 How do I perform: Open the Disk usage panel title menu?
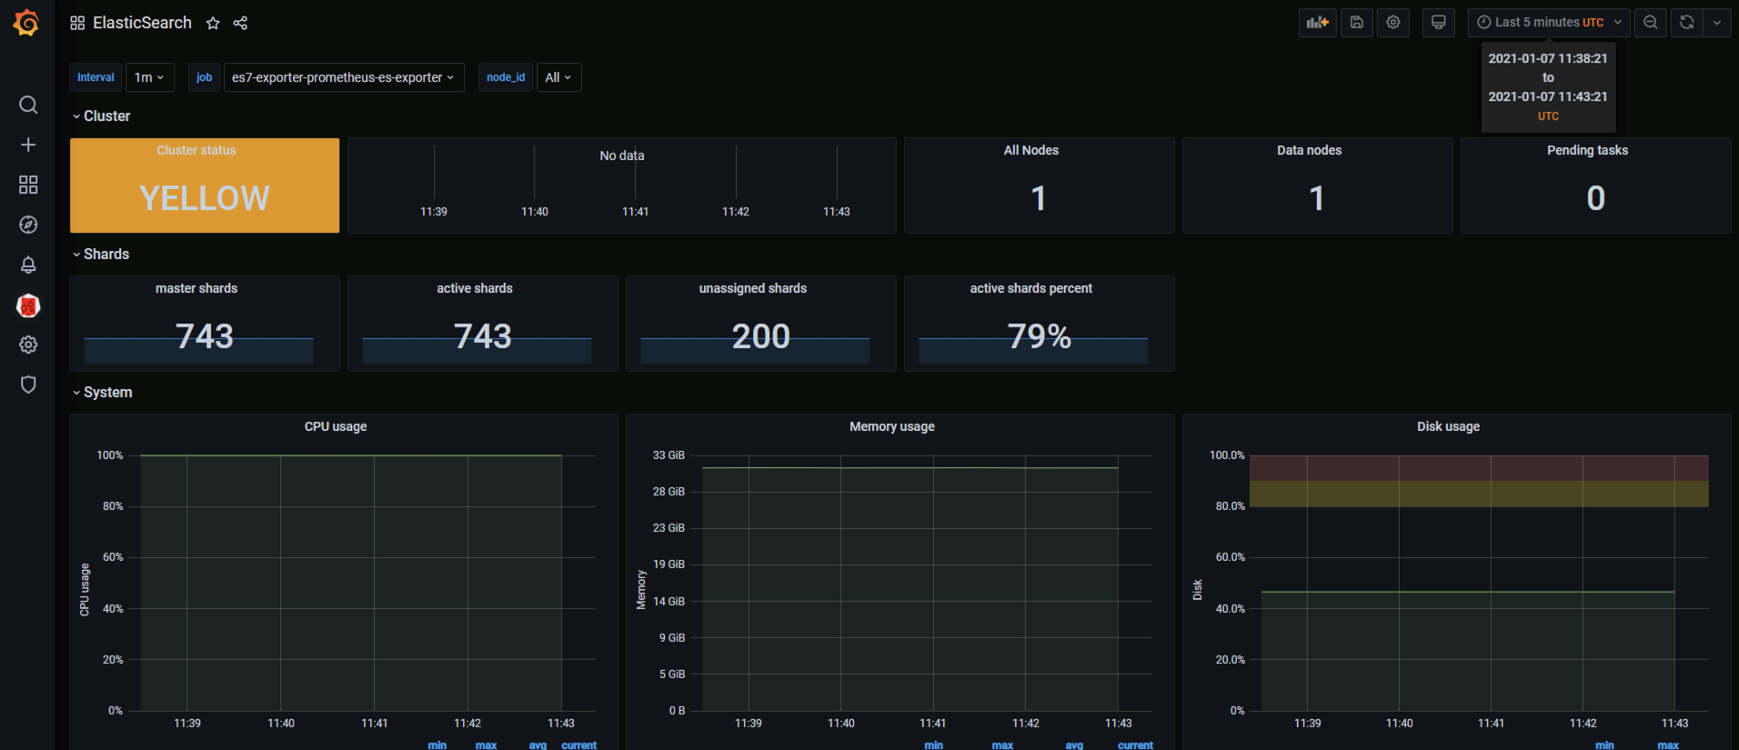click(1448, 426)
